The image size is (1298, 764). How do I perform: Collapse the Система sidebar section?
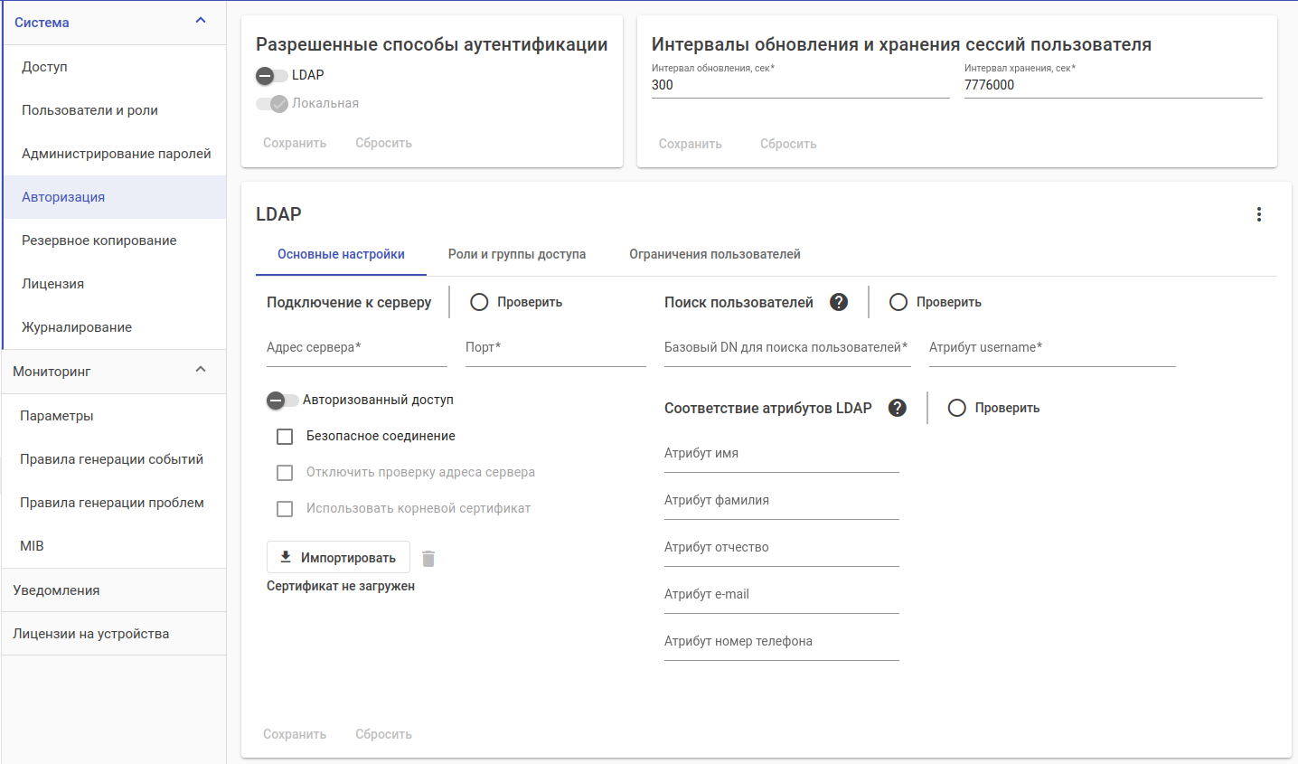click(201, 22)
